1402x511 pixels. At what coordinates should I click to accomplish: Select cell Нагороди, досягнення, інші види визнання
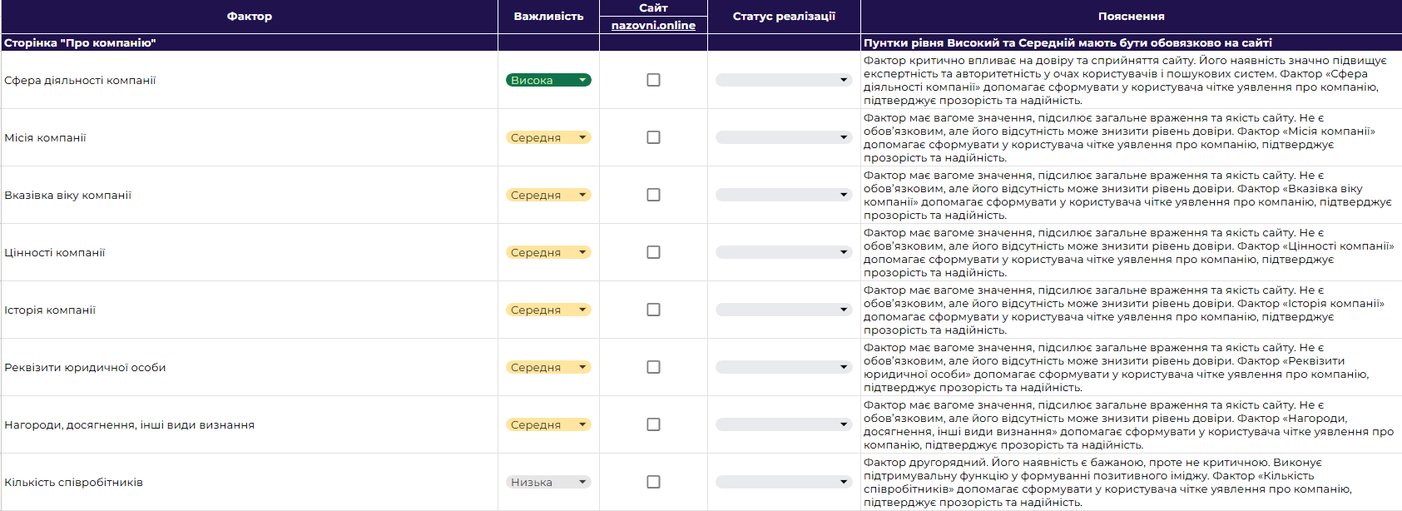coord(249,424)
